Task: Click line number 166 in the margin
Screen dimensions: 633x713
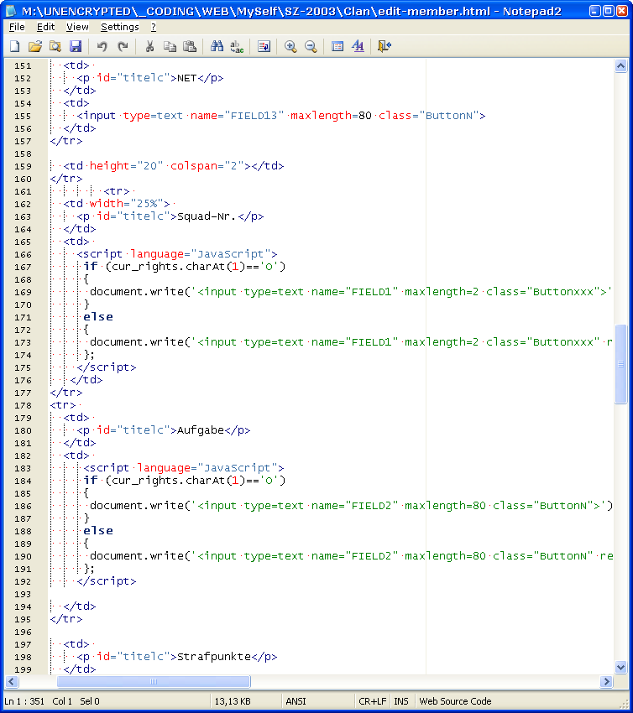Action: coord(23,255)
